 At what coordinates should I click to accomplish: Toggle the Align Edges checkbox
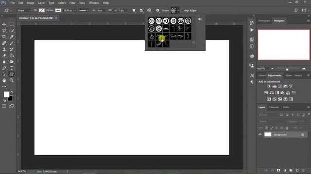[x=182, y=11]
